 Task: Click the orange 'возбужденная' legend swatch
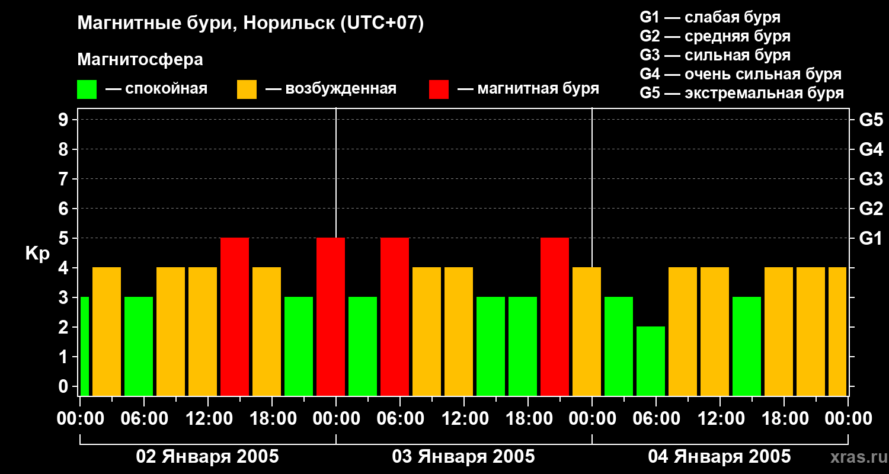(x=247, y=89)
